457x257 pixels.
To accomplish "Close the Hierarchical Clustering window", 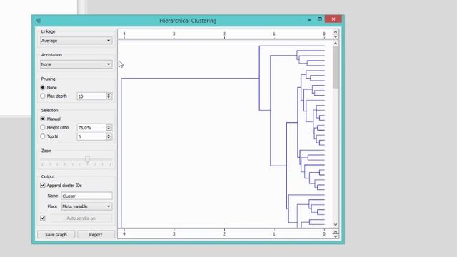I will pyautogui.click(x=333, y=19).
